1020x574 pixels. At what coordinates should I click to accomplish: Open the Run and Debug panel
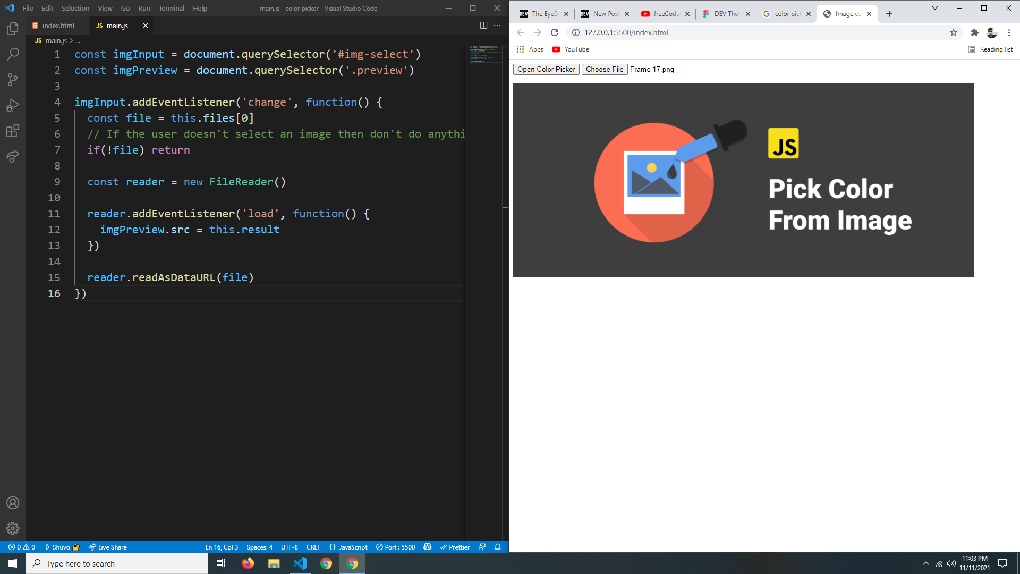coord(13,105)
